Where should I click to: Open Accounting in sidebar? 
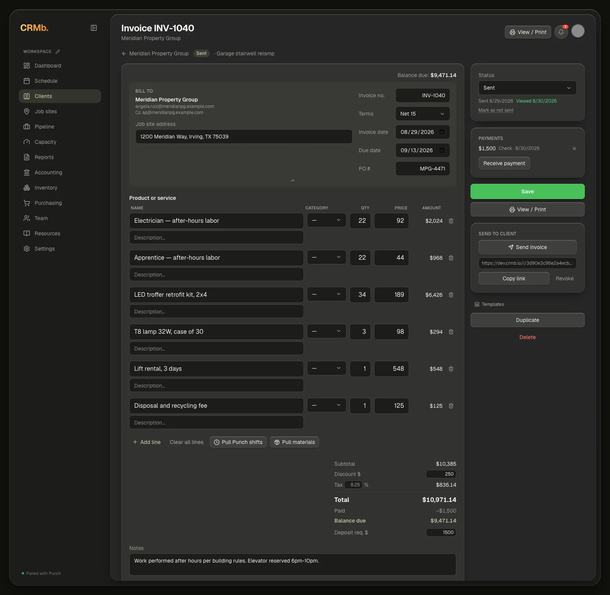(60, 172)
